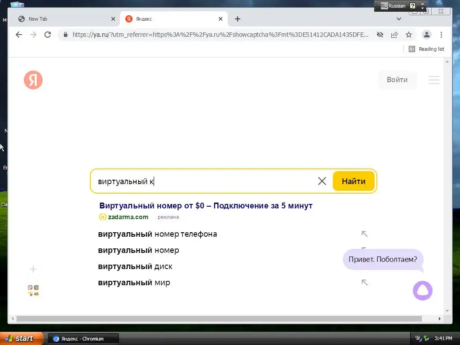The image size is (460, 345).
Task: Open the Виртуальный номер от $0 ad link
Action: 206,206
